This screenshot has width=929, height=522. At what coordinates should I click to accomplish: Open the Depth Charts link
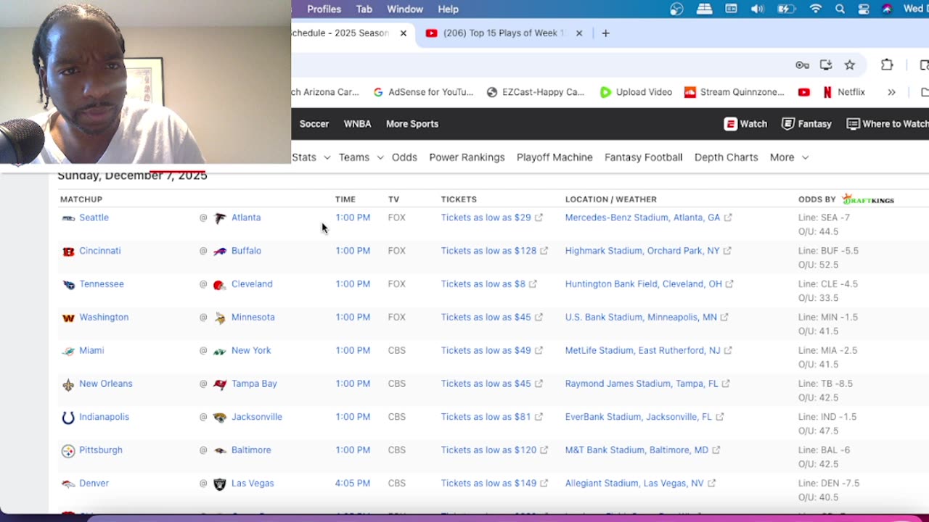point(726,157)
